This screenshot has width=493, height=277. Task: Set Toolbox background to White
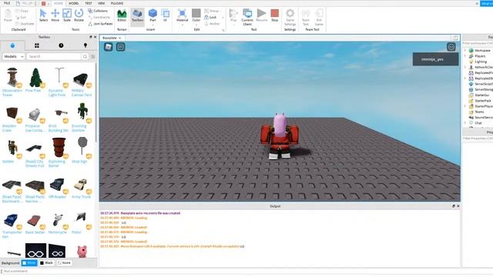coord(29,263)
